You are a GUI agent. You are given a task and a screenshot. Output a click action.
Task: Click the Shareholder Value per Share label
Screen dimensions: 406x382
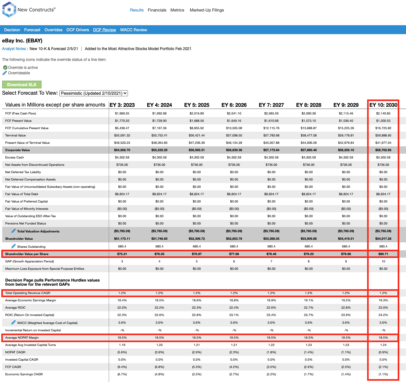click(27, 254)
